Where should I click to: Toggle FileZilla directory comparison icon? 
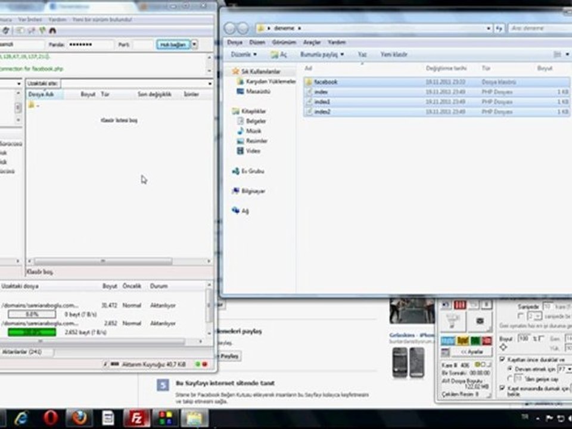coord(32,30)
